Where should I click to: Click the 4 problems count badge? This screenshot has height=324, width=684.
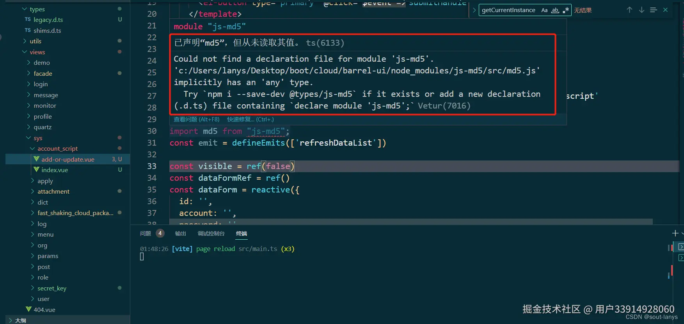coord(160,233)
